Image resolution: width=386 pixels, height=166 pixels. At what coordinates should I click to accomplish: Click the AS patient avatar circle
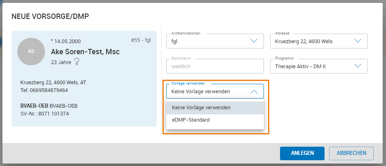click(x=31, y=51)
